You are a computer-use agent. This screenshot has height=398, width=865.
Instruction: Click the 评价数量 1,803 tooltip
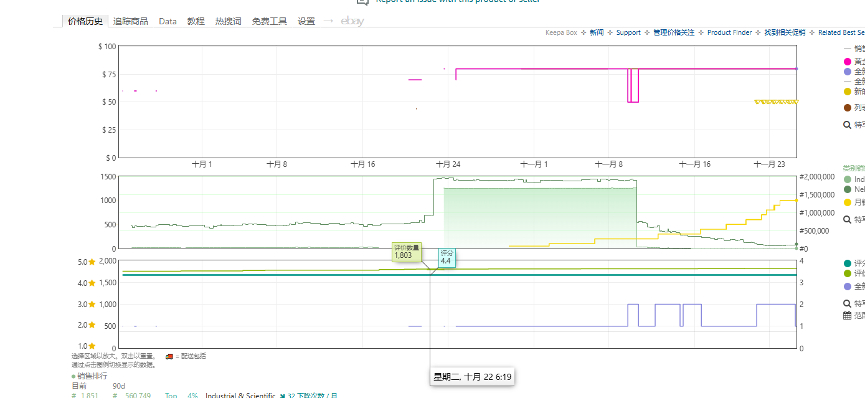[x=407, y=252]
